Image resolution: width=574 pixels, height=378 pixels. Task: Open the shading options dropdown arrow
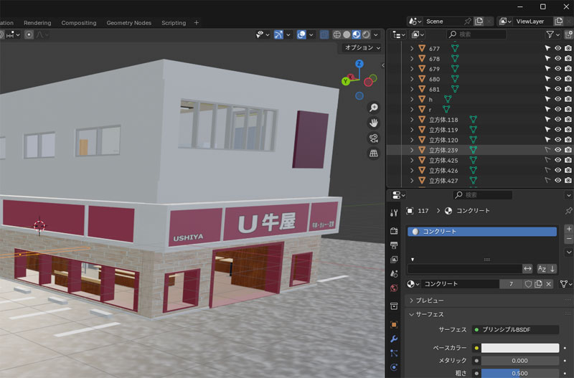click(375, 34)
